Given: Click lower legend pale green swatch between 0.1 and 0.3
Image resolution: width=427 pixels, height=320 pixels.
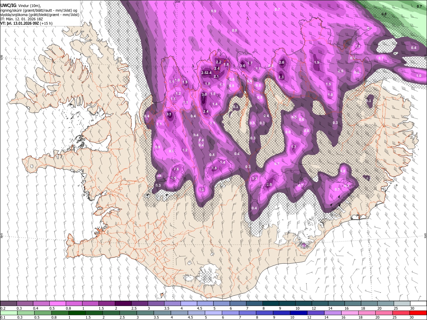Looking at the screenshot, I should [8, 313].
